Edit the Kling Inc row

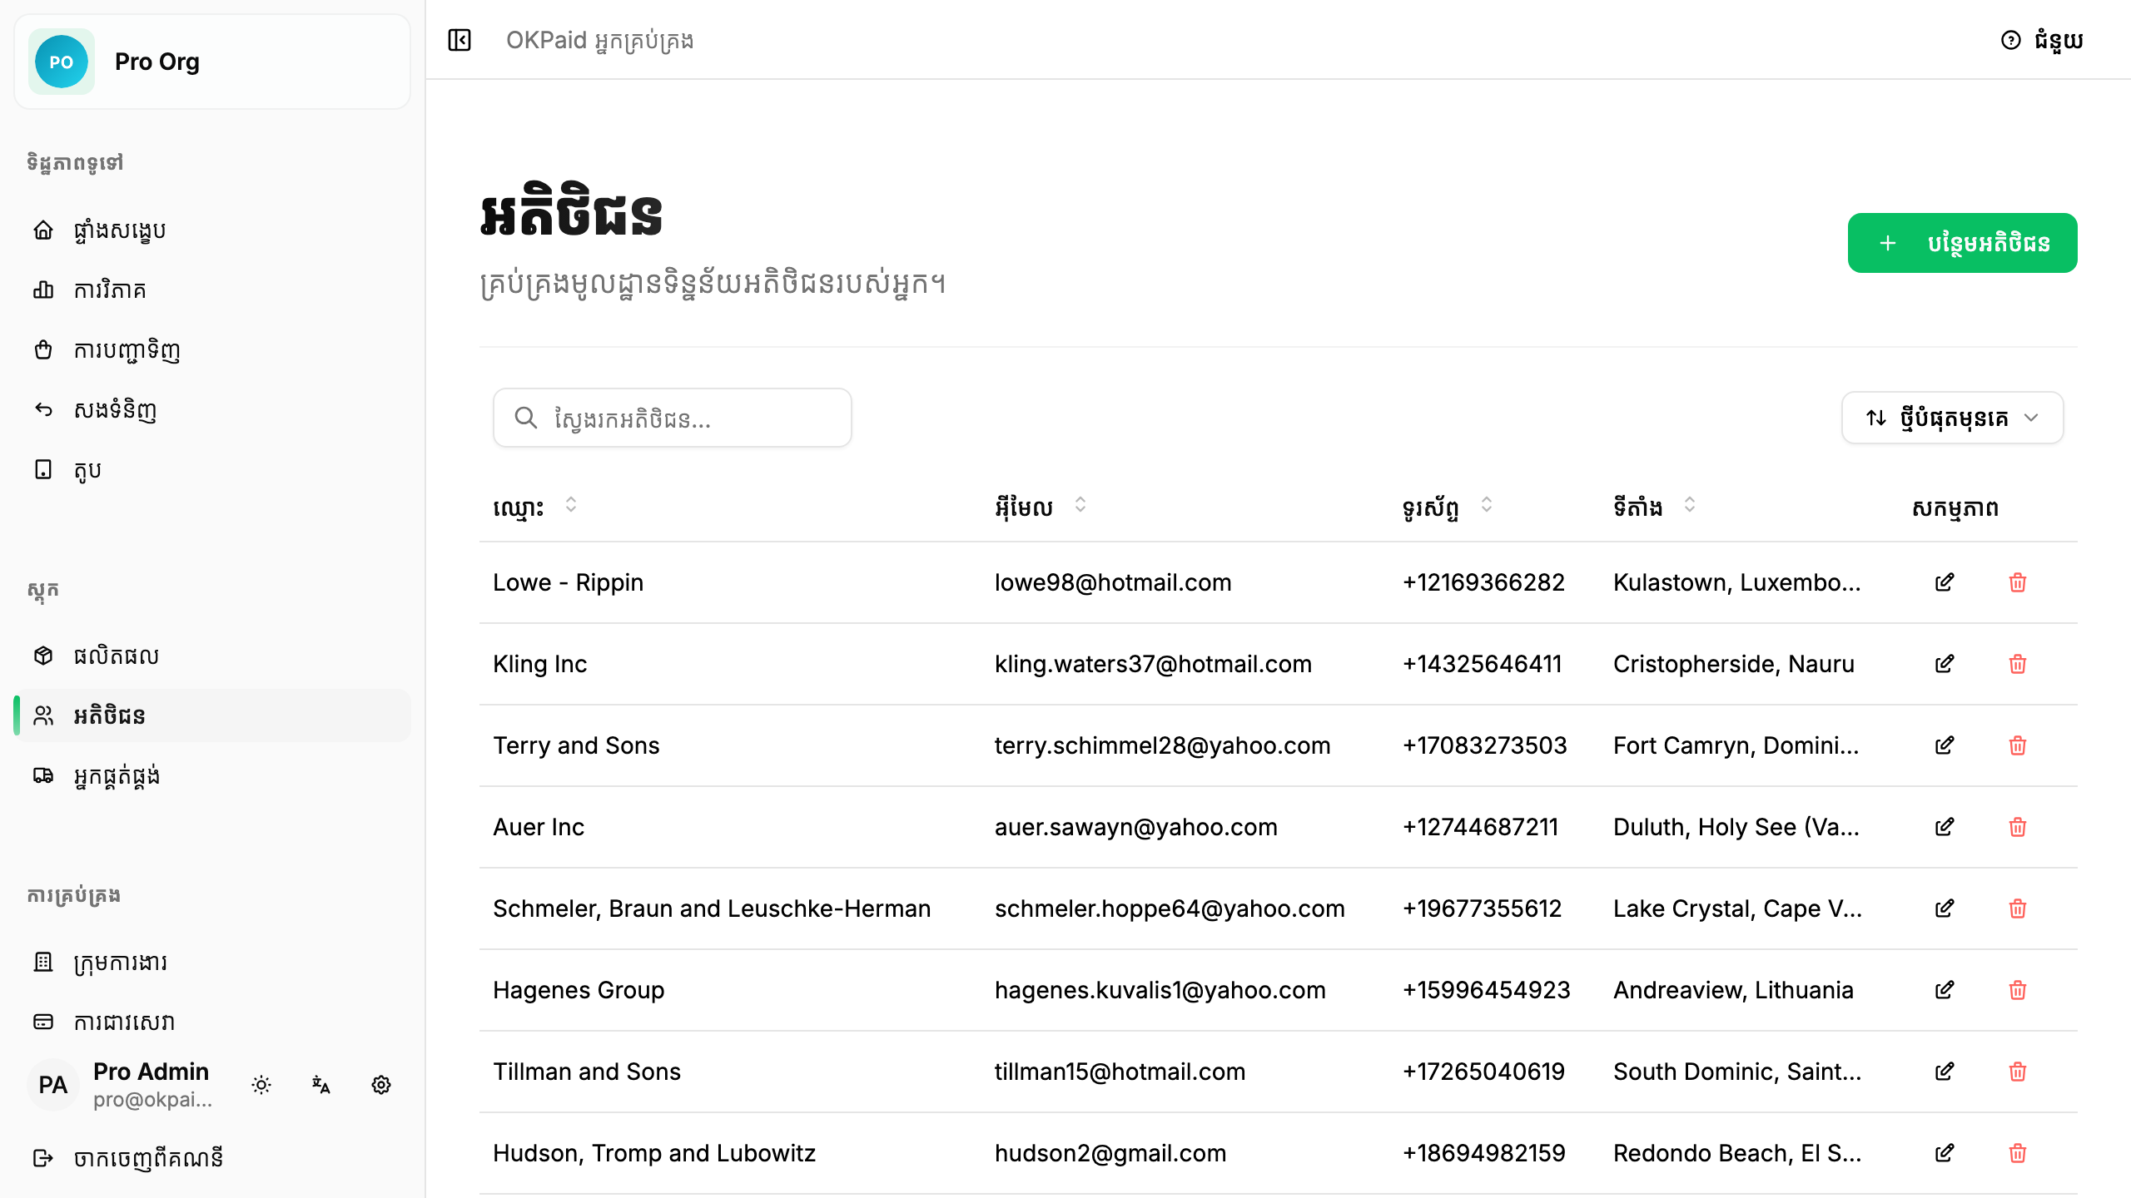pos(1945,664)
